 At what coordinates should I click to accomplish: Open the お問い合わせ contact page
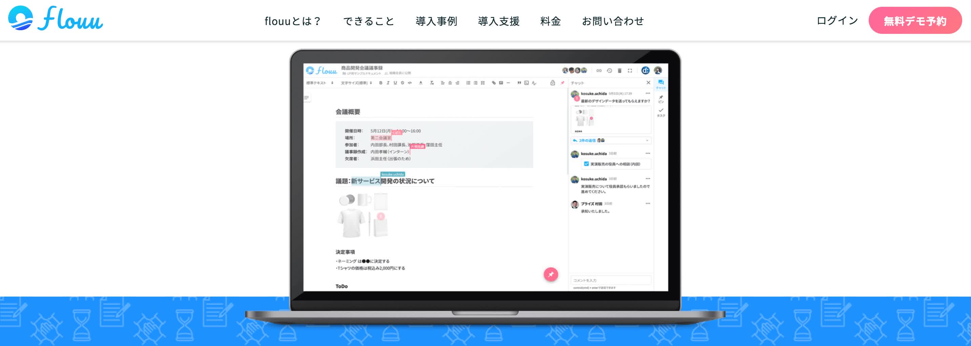(x=613, y=21)
